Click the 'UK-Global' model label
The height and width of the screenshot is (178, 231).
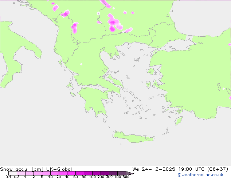click(x=59, y=169)
